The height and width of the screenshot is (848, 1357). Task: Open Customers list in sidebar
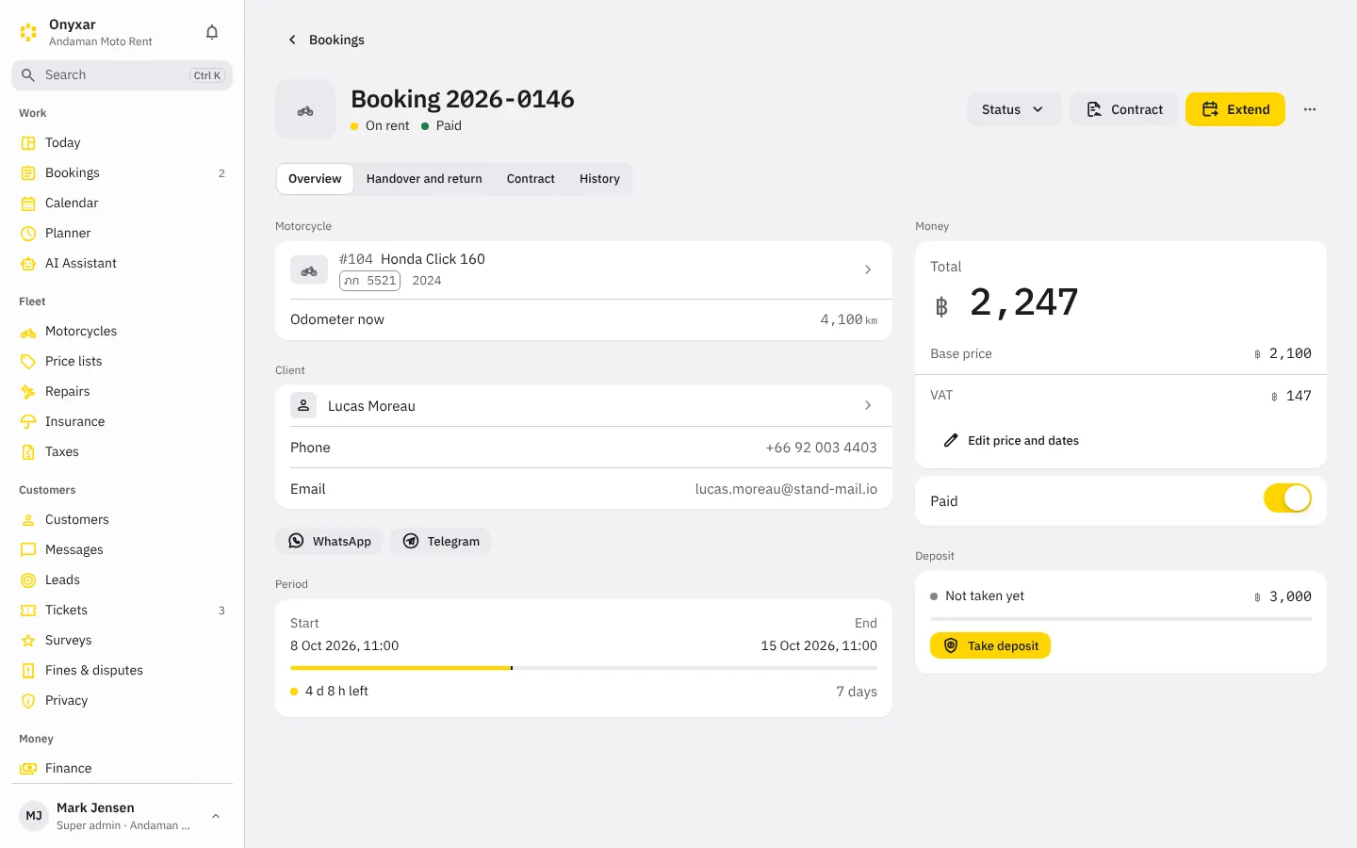[122, 520]
